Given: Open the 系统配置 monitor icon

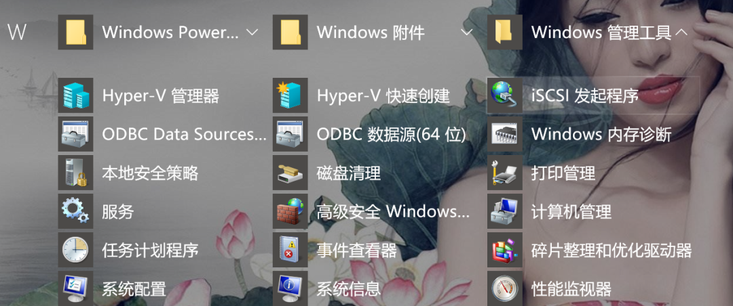Looking at the screenshot, I should tap(76, 289).
